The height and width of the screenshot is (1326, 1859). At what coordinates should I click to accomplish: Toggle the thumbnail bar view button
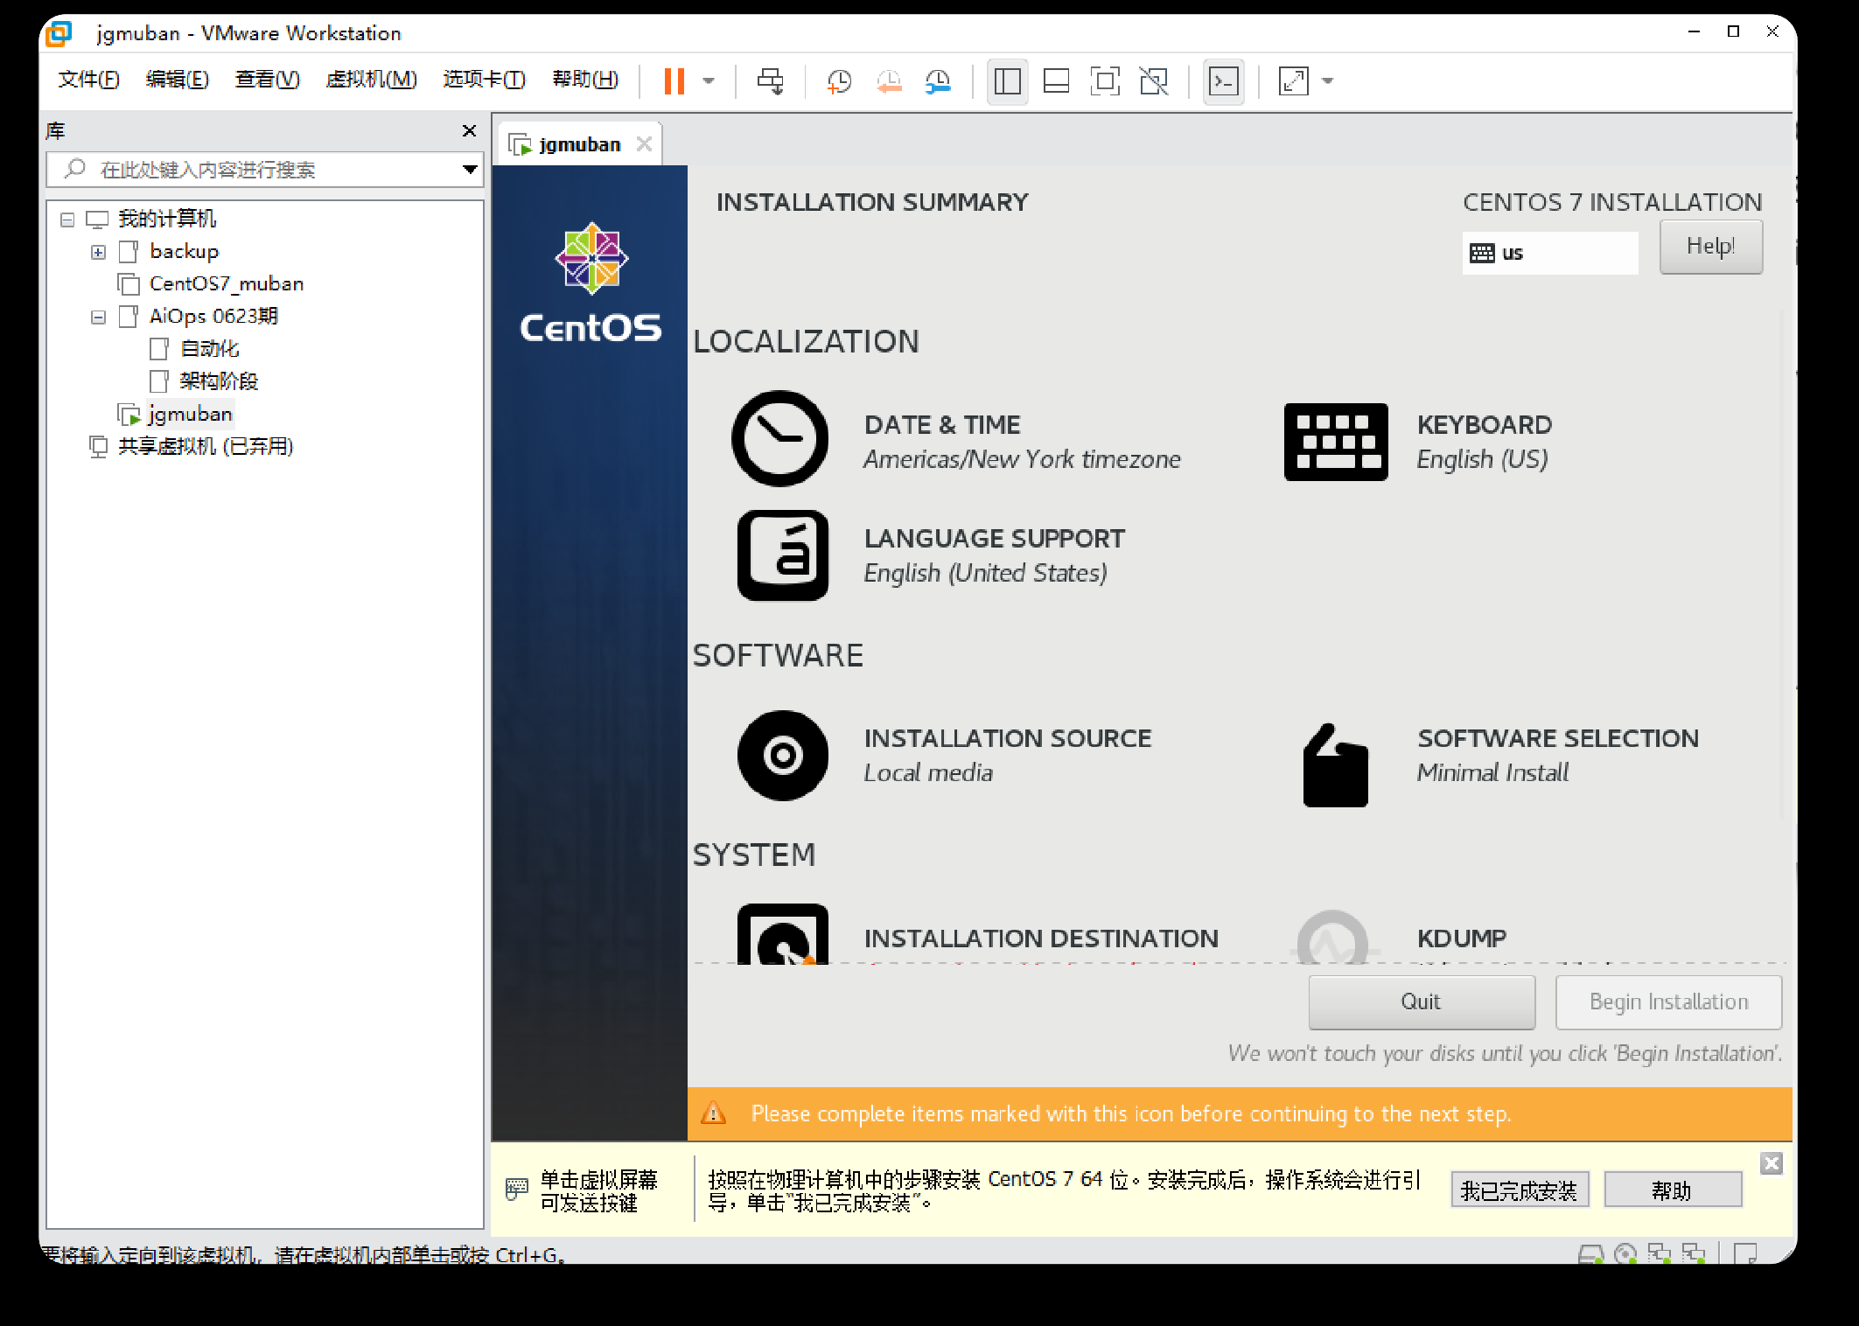coord(1056,81)
